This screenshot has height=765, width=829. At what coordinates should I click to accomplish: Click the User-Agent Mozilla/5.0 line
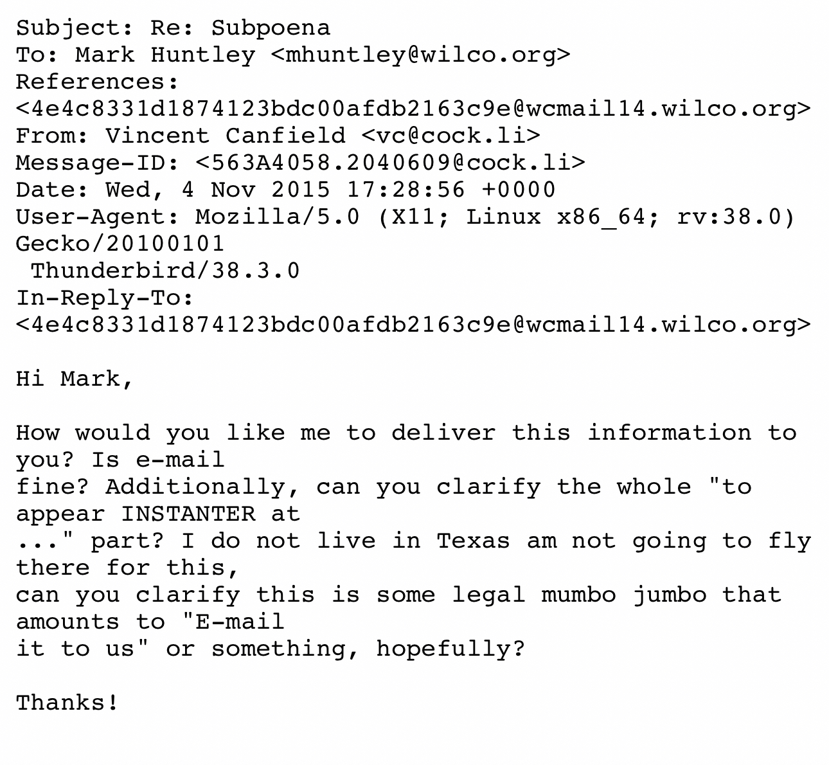(x=406, y=217)
